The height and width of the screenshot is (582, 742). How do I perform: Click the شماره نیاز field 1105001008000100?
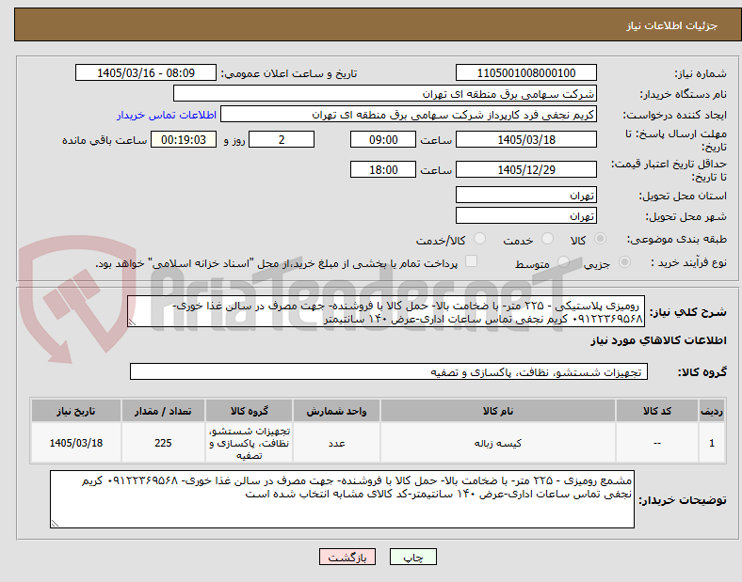(525, 72)
